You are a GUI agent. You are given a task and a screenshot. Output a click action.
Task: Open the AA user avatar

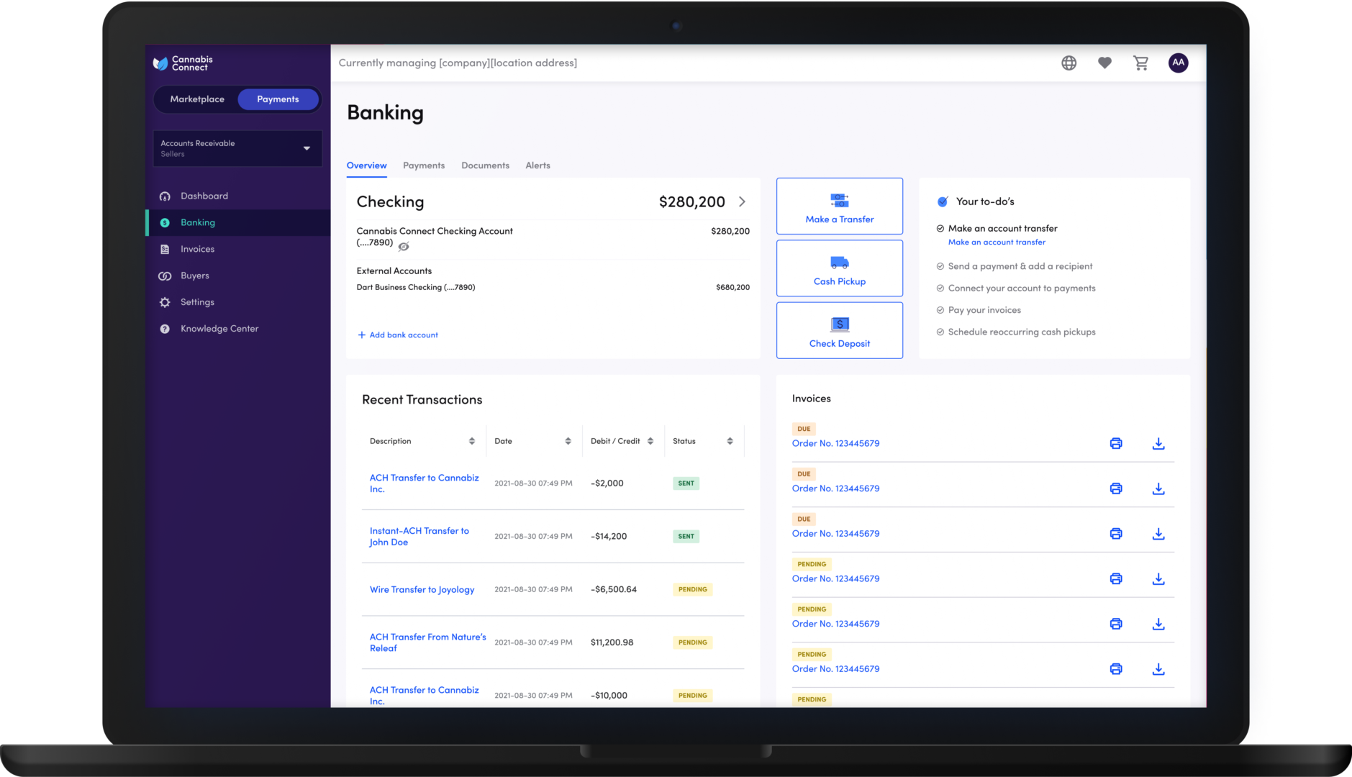(1178, 63)
